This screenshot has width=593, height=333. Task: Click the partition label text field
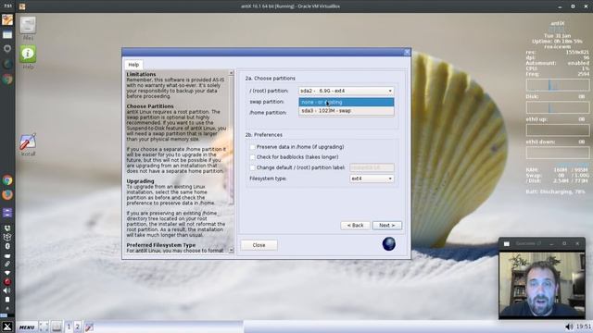[x=372, y=167]
